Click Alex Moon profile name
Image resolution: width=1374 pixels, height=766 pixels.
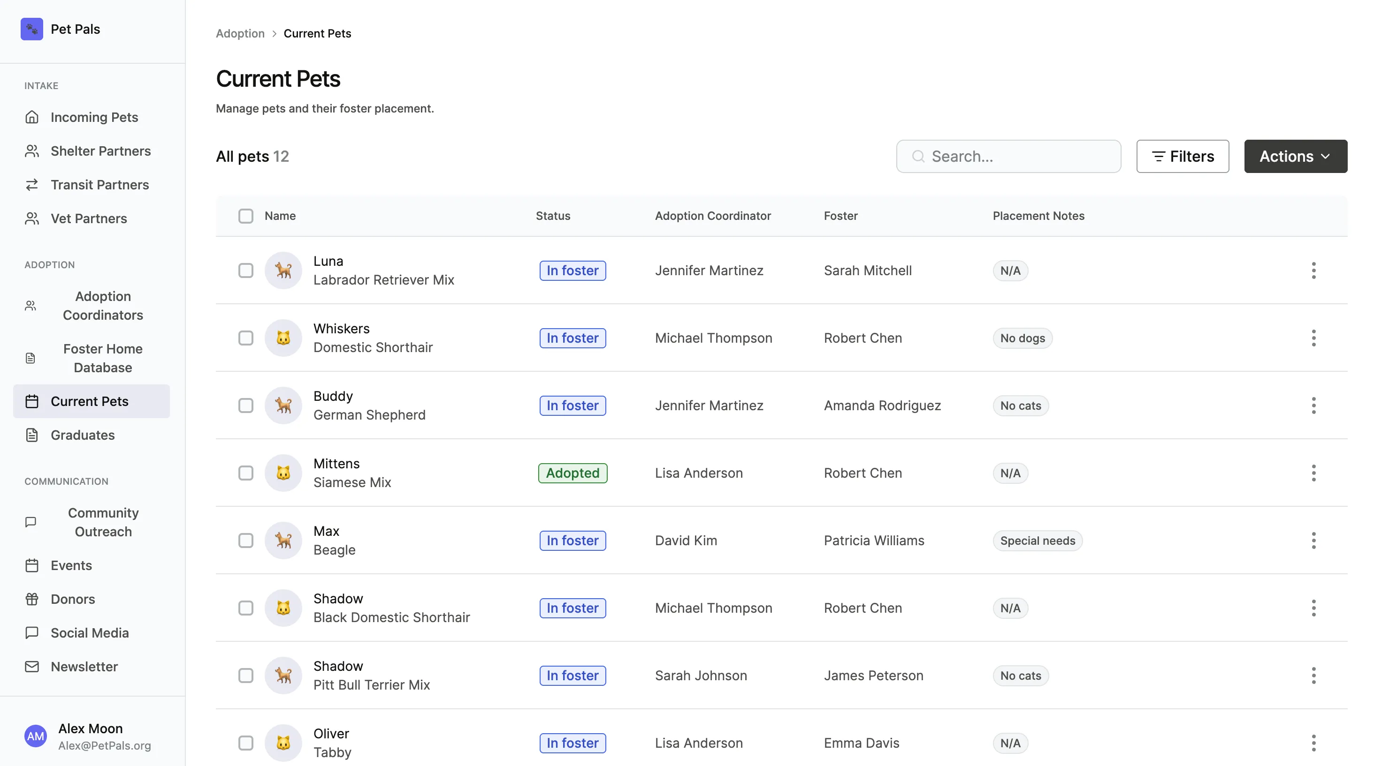coord(90,728)
